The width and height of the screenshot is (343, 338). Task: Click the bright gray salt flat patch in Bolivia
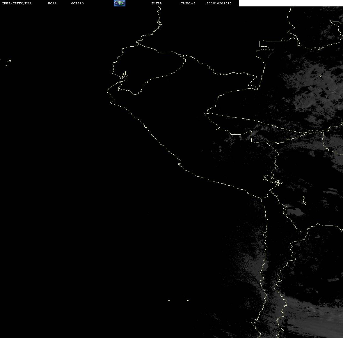coord(295,212)
